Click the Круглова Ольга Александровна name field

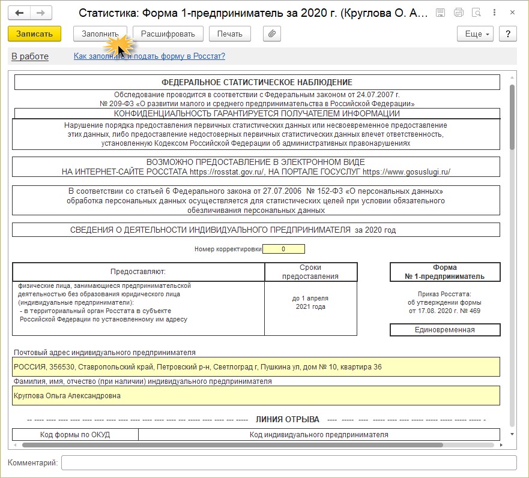point(256,396)
